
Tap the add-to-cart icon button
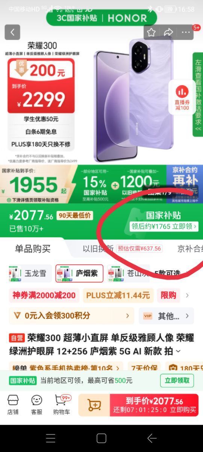click(94, 405)
